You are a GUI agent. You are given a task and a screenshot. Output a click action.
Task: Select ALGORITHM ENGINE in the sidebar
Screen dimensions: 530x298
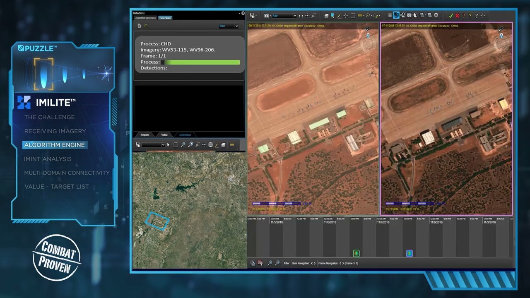(x=55, y=145)
